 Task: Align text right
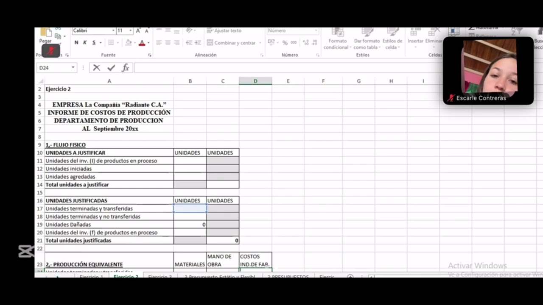click(177, 42)
